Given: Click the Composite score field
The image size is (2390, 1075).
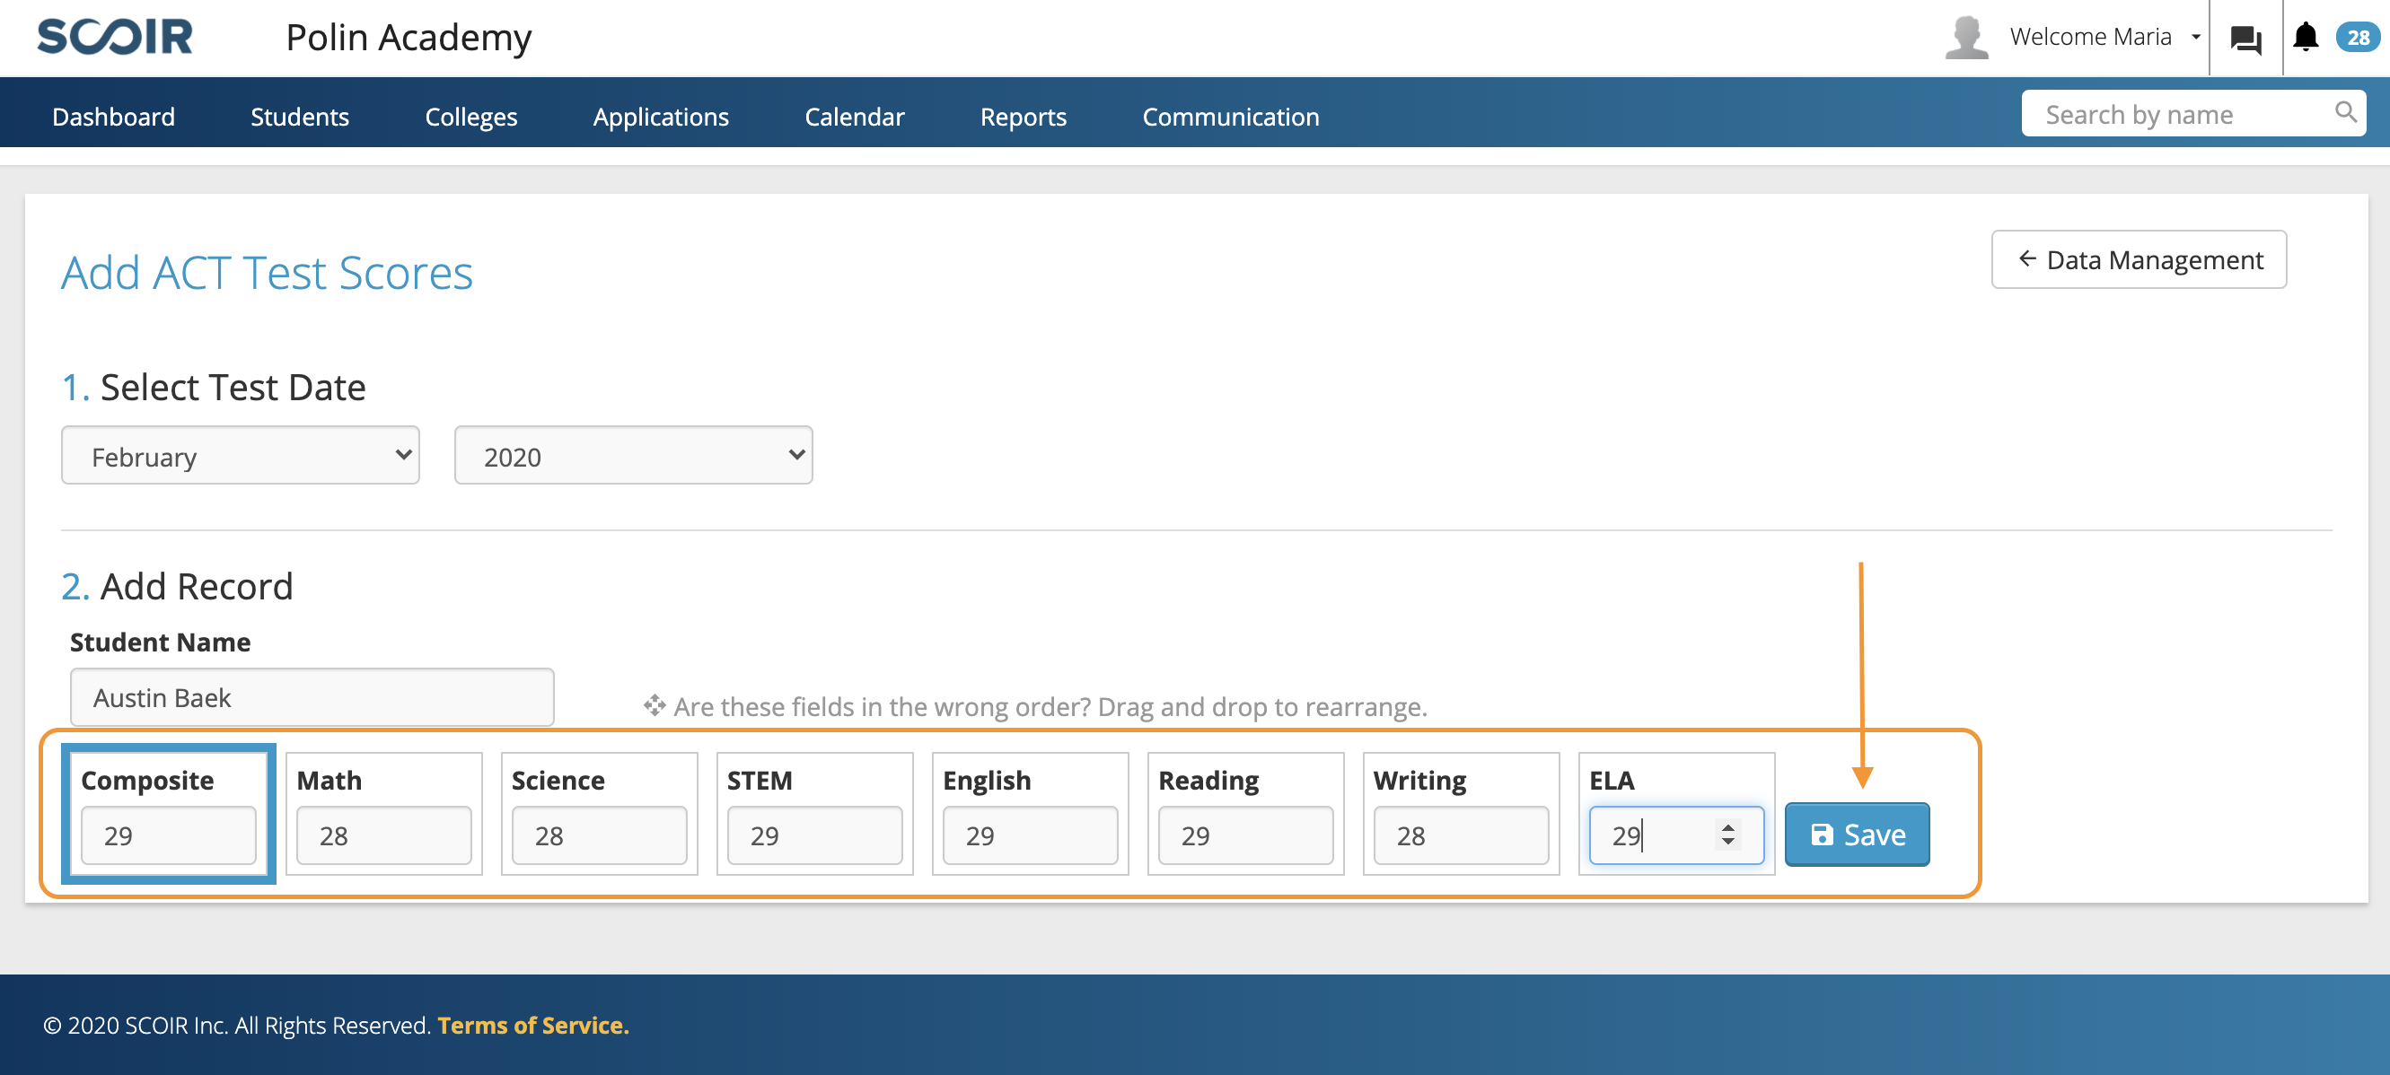Looking at the screenshot, I should [x=168, y=835].
